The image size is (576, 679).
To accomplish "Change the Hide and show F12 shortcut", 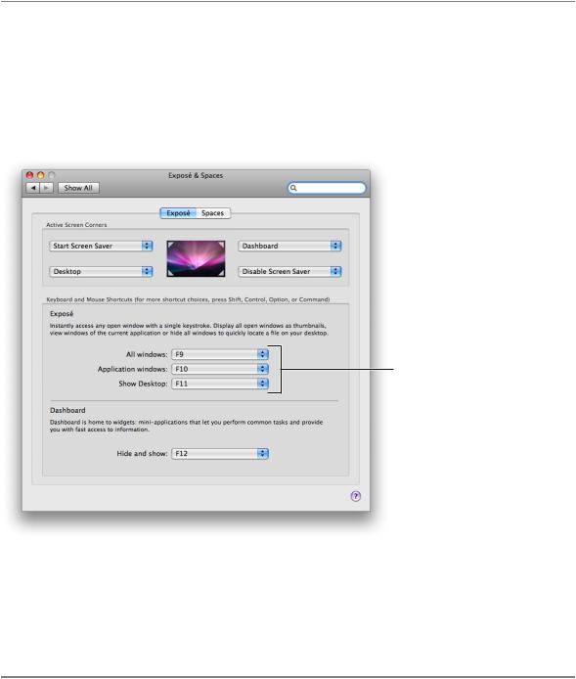I will coord(220,453).
